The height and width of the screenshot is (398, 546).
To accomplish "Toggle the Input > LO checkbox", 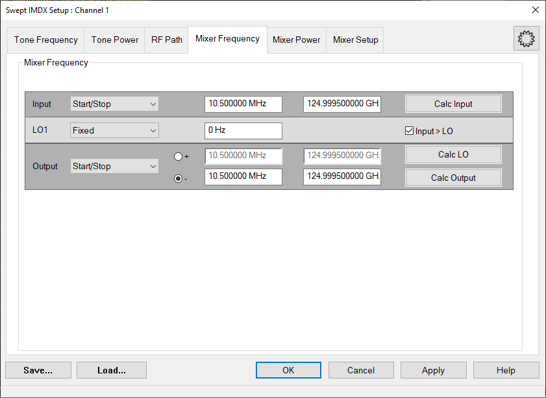I will point(409,131).
